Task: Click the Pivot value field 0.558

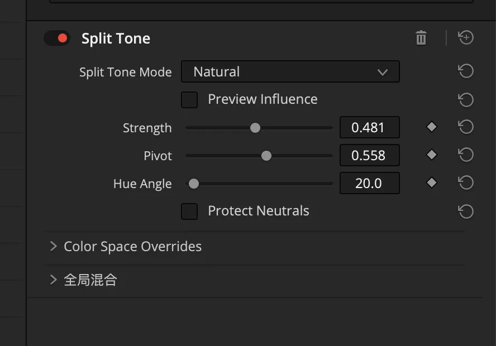Action: point(369,156)
